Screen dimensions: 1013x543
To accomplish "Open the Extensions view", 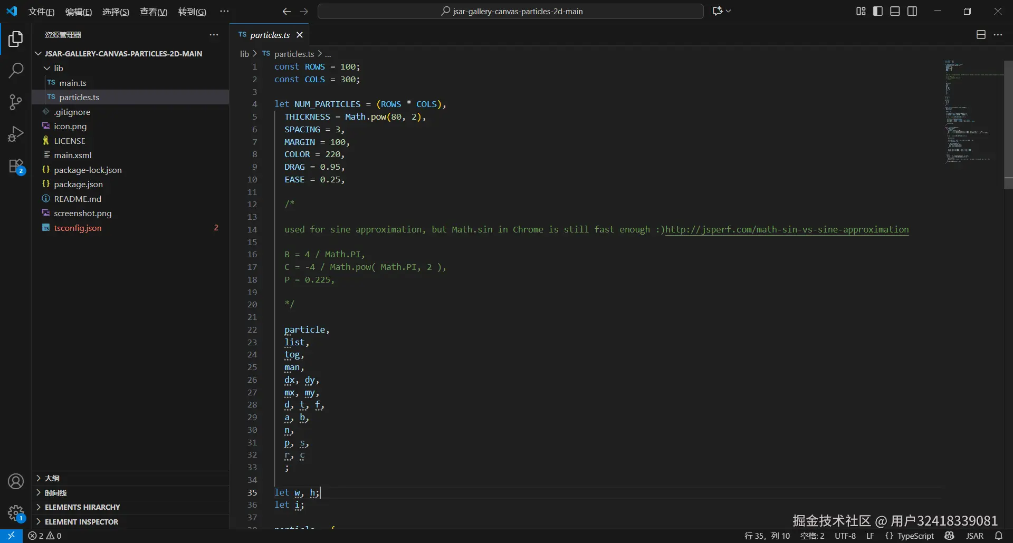I will coord(16,166).
